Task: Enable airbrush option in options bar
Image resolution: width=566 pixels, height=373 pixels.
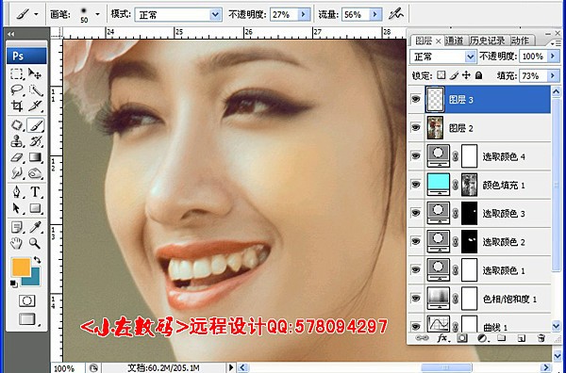Action: tap(396, 14)
